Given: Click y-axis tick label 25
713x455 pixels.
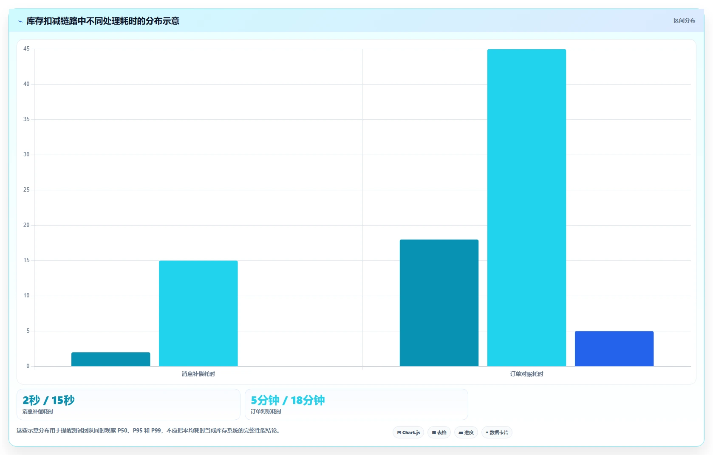Looking at the screenshot, I should pos(26,190).
